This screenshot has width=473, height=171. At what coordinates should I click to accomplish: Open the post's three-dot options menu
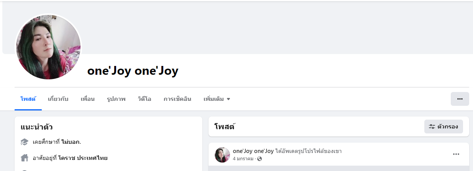pyautogui.click(x=456, y=154)
